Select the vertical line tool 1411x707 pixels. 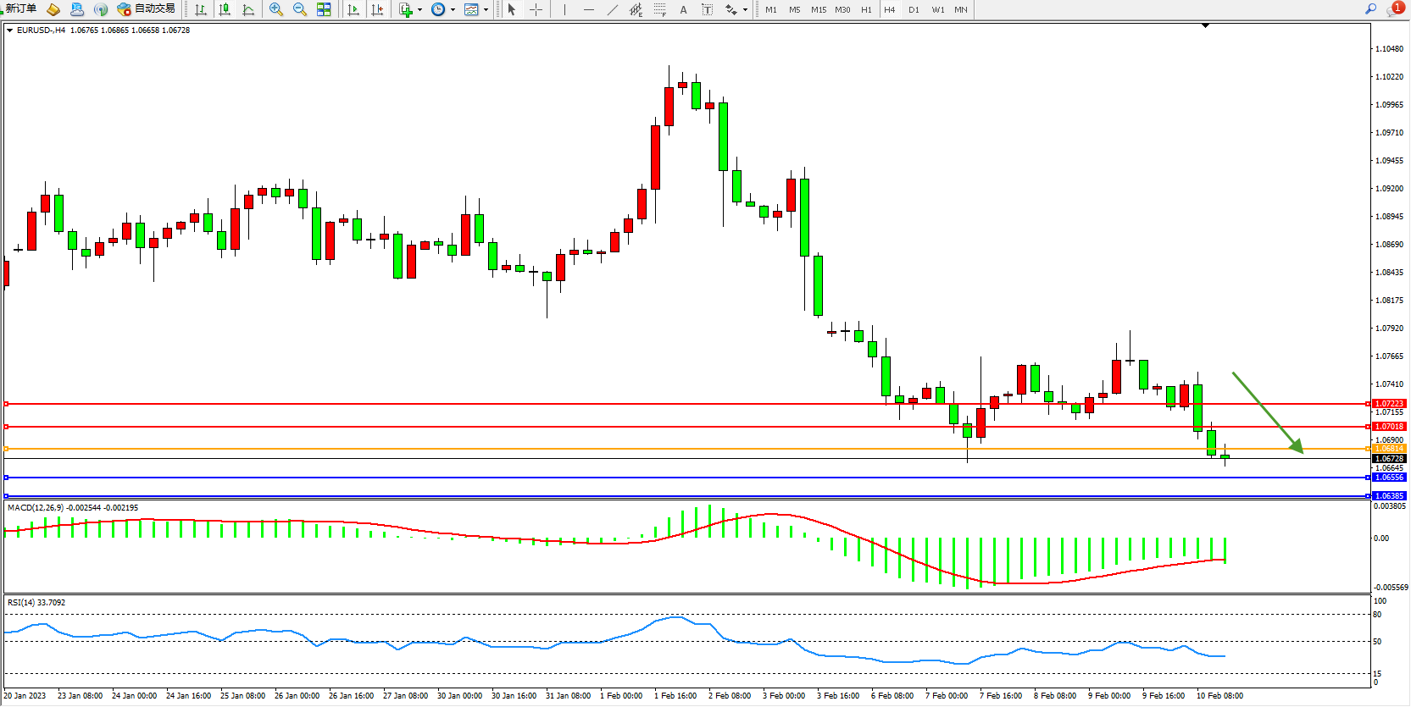(x=564, y=9)
